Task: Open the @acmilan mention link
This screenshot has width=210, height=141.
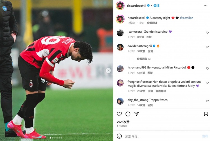Action: (x=186, y=18)
